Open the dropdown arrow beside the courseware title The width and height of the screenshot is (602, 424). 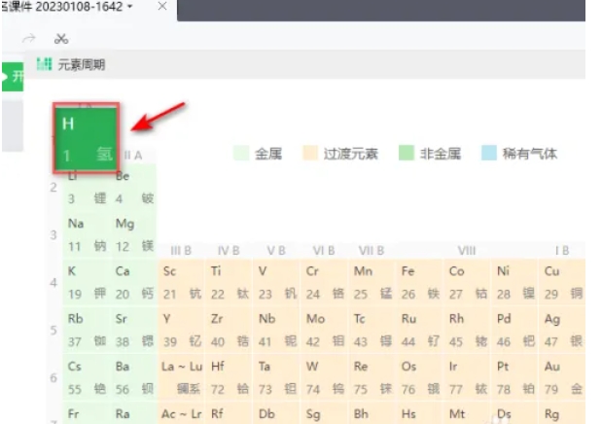pos(130,7)
